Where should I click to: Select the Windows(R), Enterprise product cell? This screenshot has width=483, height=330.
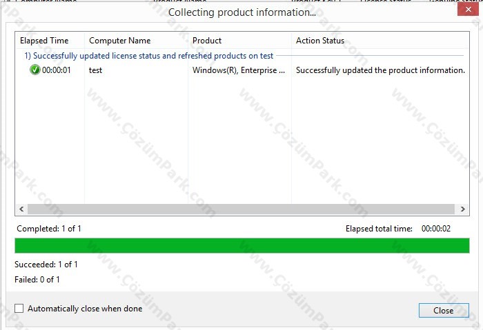tap(239, 70)
